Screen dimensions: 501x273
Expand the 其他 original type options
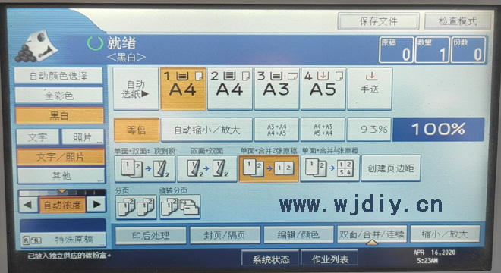coord(61,176)
